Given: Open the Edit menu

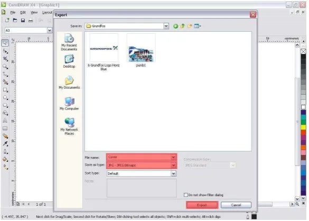Looking at the screenshot, I should [x=23, y=13].
